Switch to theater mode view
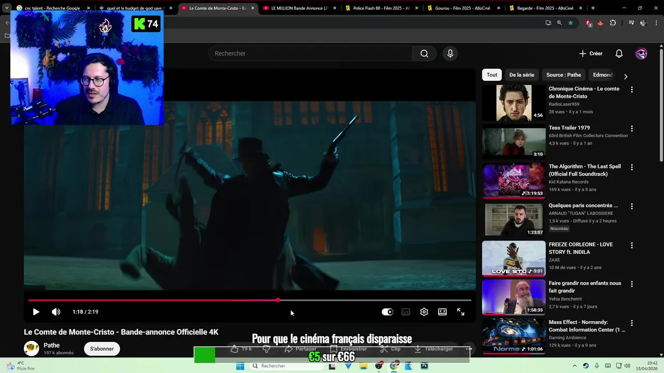664x373 pixels. pyautogui.click(x=442, y=312)
